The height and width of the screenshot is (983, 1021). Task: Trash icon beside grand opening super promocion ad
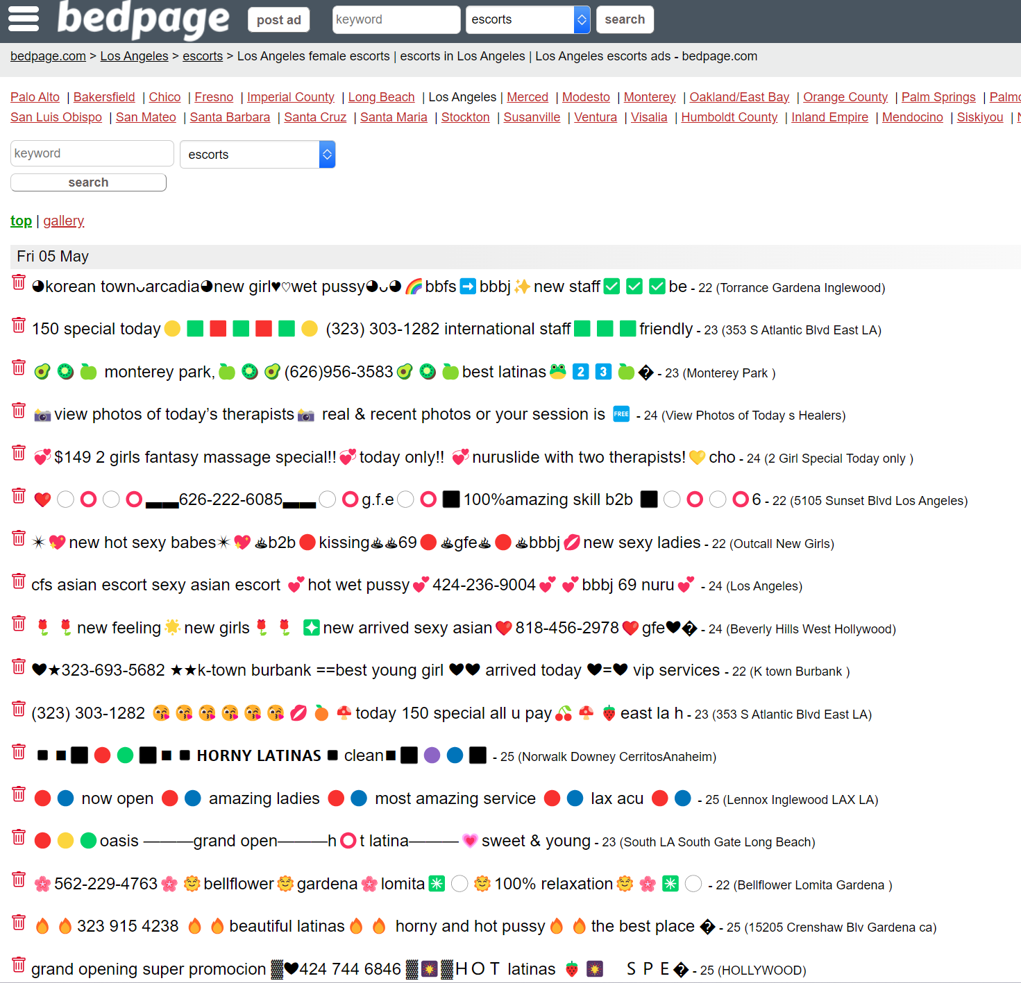coord(19,965)
